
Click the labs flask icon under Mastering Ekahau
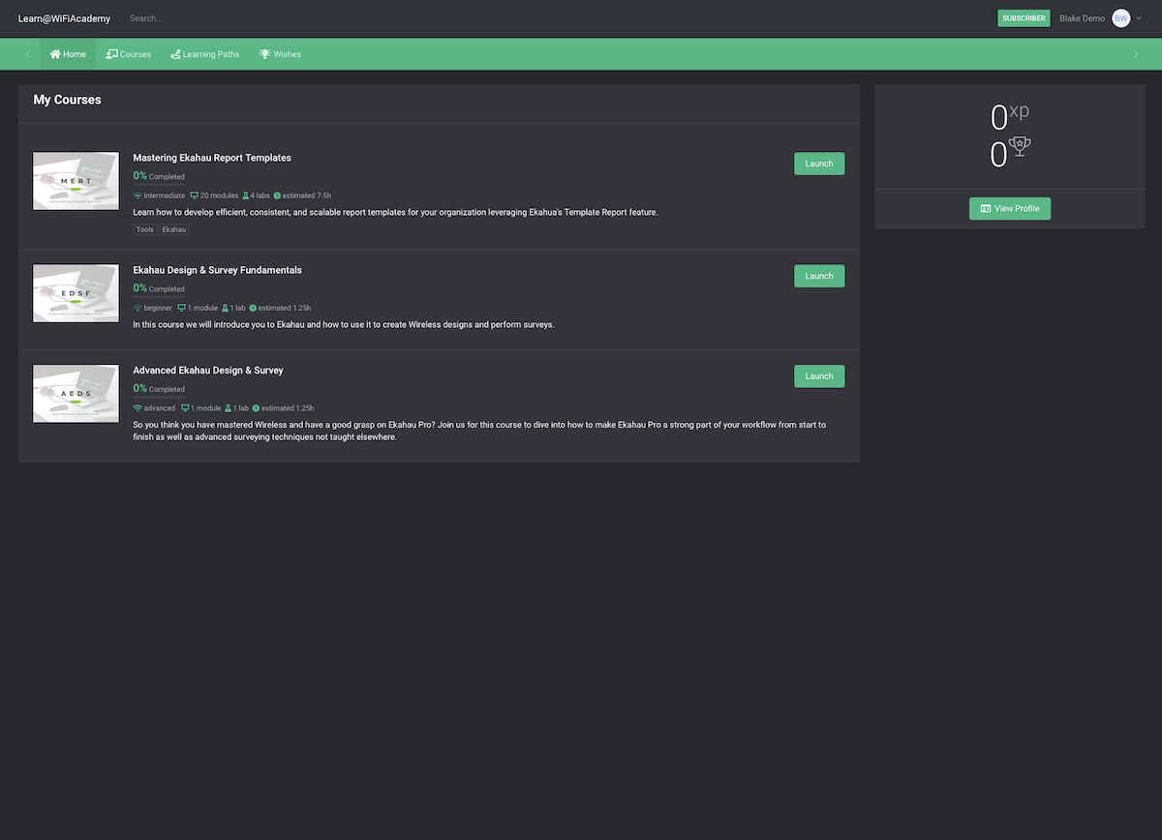(x=246, y=195)
